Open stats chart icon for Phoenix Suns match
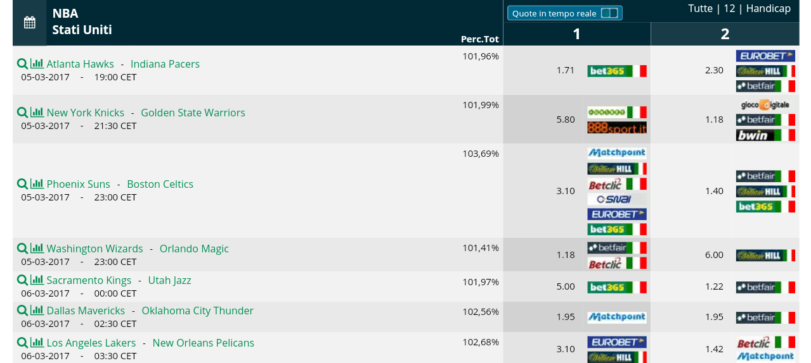 [37, 184]
